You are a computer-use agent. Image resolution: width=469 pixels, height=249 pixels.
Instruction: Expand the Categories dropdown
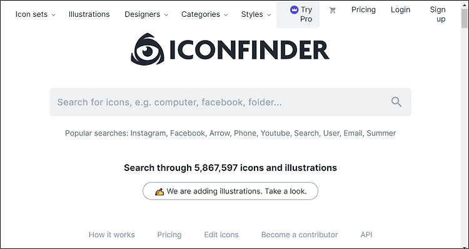pyautogui.click(x=204, y=14)
